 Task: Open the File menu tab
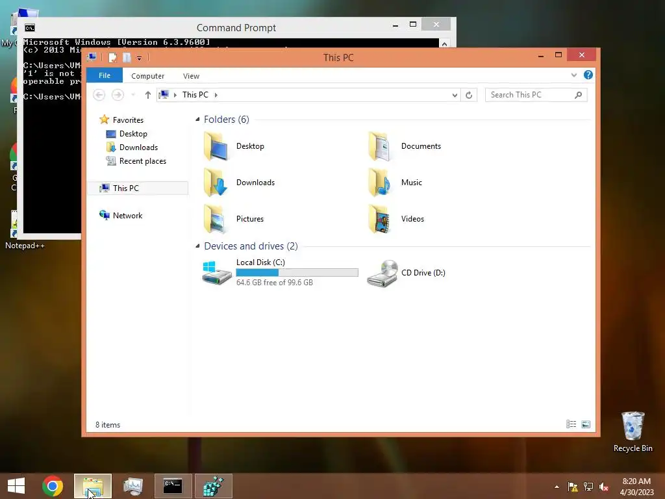(105, 75)
